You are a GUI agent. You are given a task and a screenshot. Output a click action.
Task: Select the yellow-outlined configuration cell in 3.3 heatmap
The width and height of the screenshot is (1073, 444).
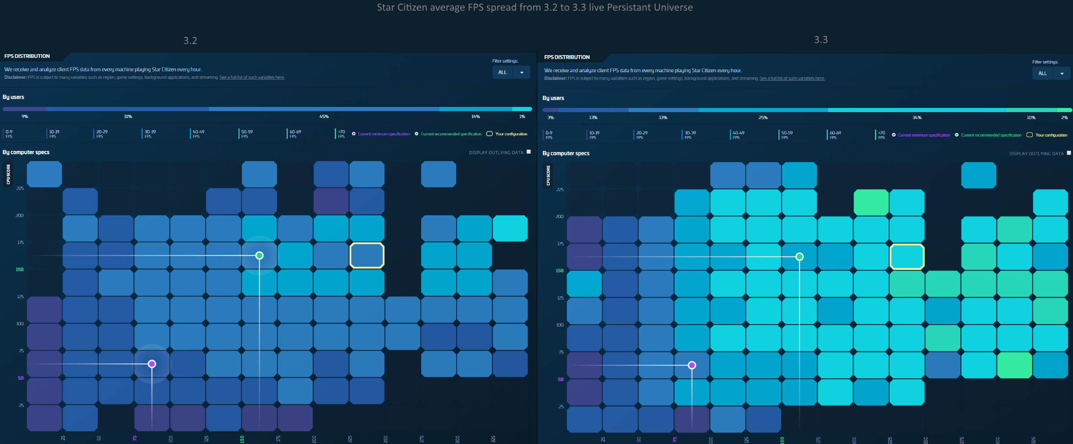(907, 256)
